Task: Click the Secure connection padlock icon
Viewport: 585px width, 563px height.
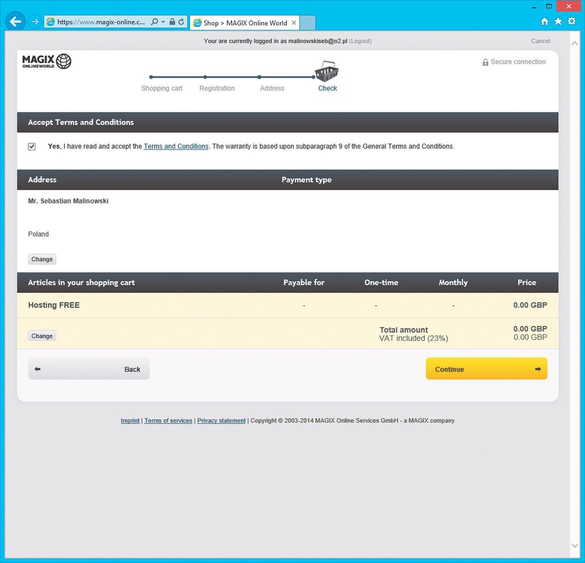Action: tap(486, 62)
